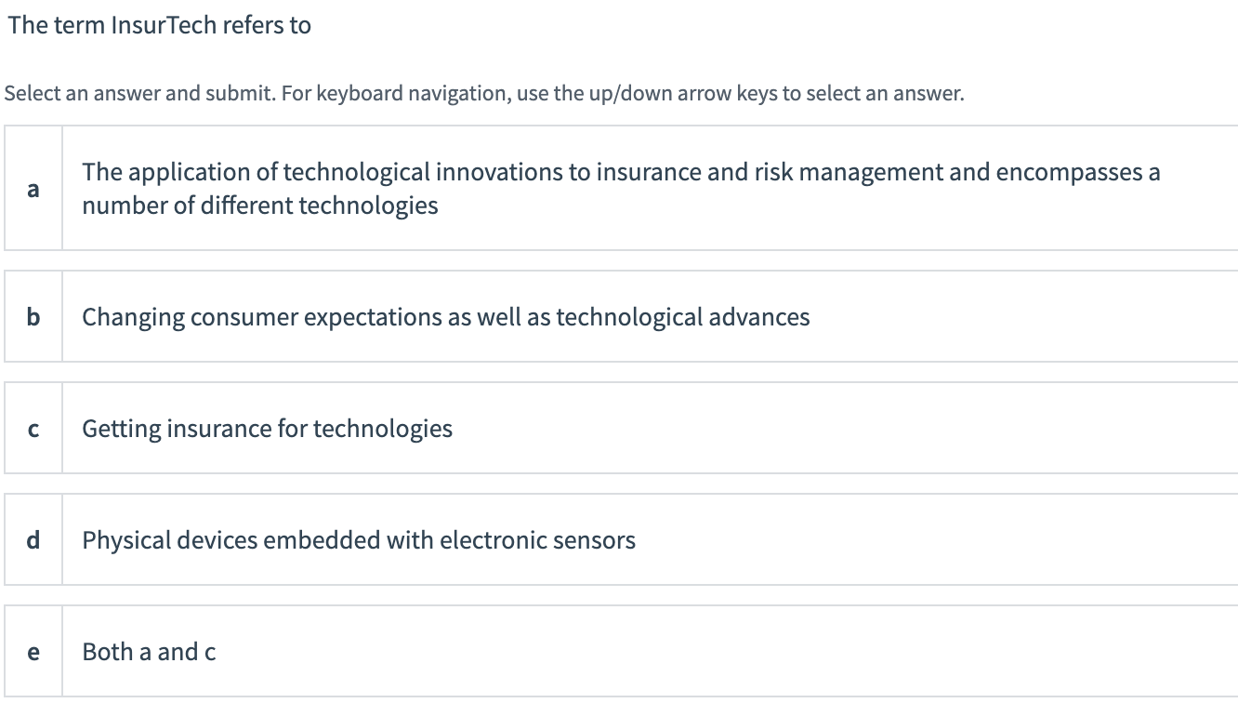Viewport: 1238px width, 703px height.
Task: Click the letter label 'd' in the fourth row
Action: pyautogui.click(x=33, y=540)
